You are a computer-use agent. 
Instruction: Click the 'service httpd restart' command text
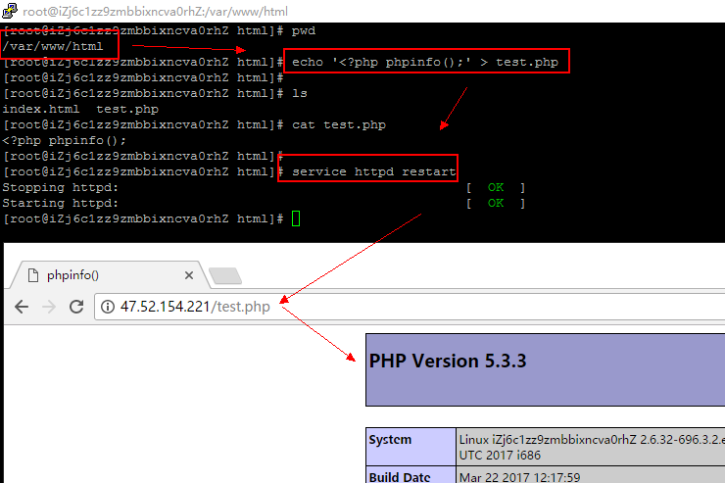pyautogui.click(x=373, y=171)
